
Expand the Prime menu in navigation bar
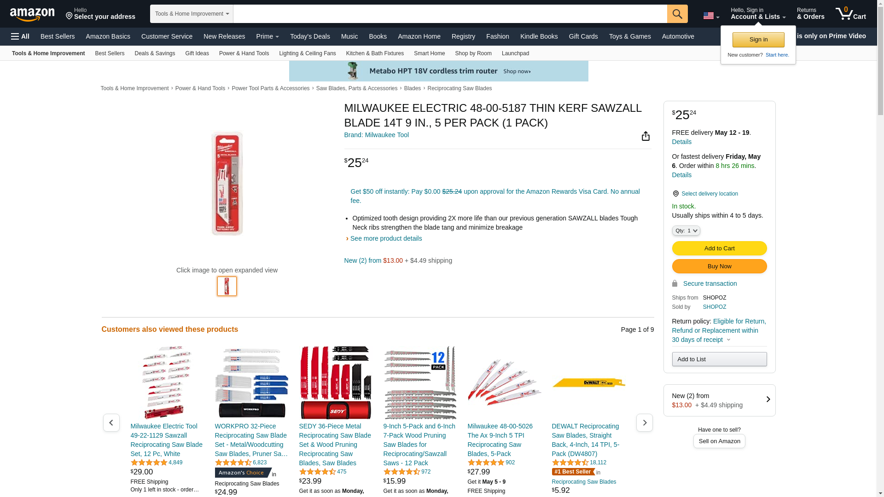click(x=268, y=36)
